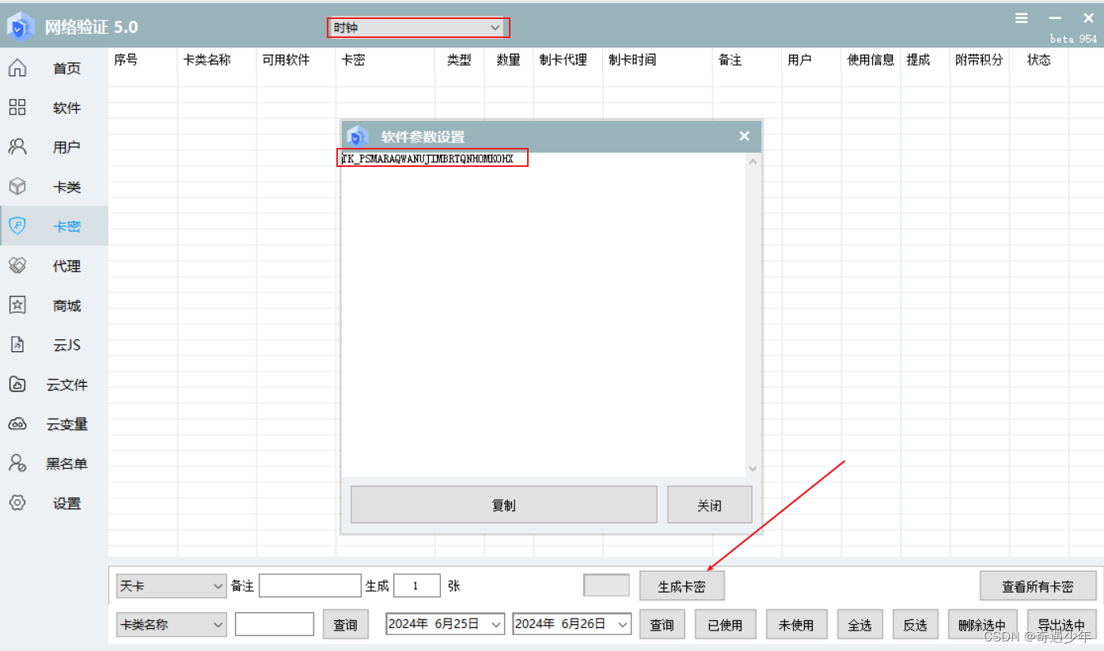Click the handshake icon beside 代理
Image resolution: width=1104 pixels, height=651 pixels.
click(x=17, y=266)
